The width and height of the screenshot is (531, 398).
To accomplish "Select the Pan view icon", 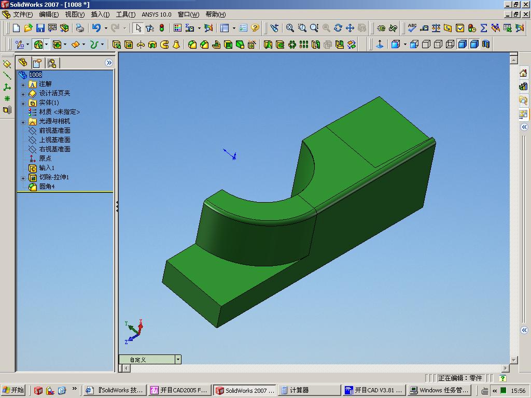I will pos(350,28).
